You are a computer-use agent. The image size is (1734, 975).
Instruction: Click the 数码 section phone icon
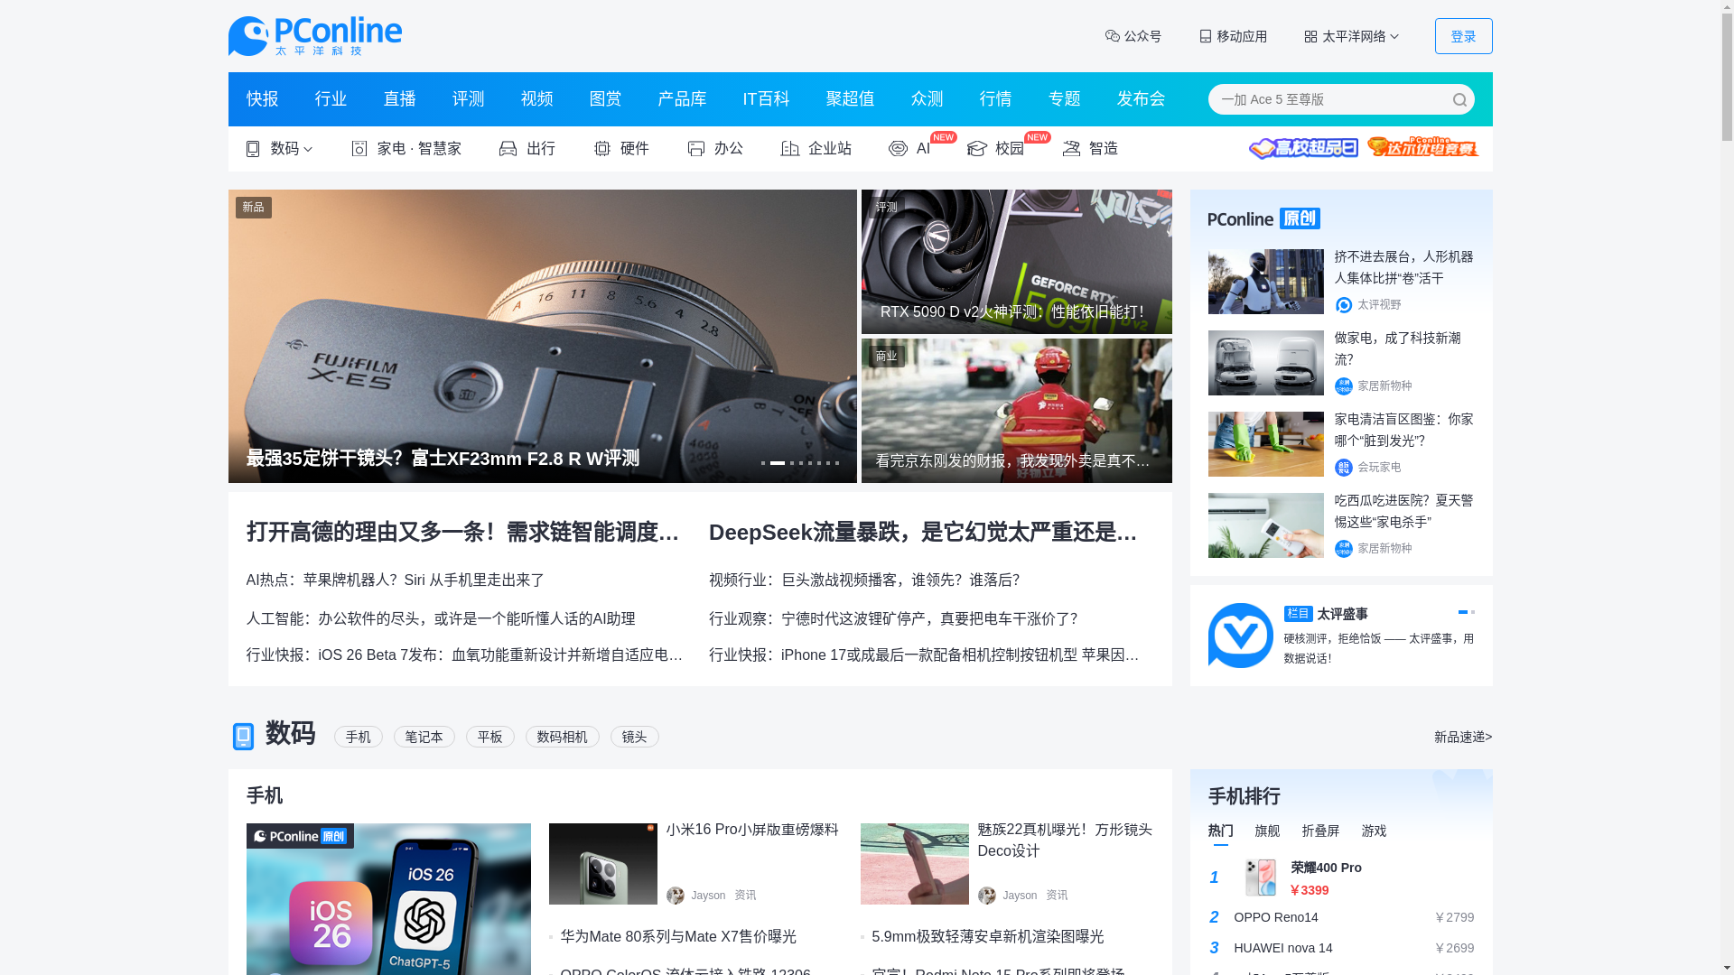click(x=243, y=737)
